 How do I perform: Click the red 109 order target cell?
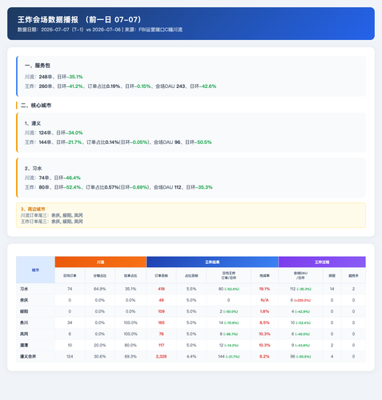161,311
